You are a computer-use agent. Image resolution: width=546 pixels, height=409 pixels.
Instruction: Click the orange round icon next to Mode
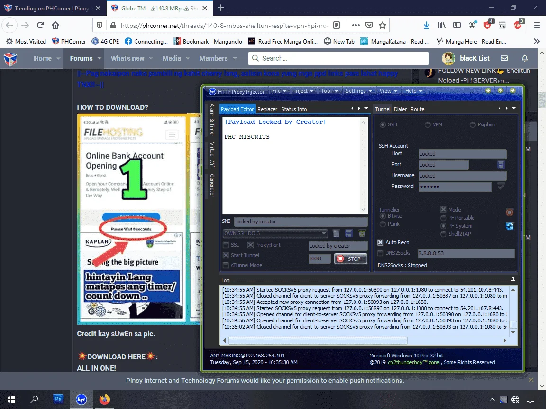[x=509, y=212]
